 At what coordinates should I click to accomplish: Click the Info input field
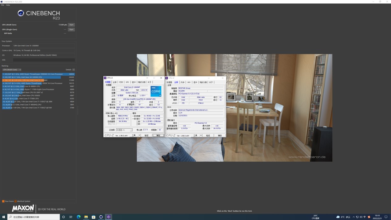coord(44,60)
